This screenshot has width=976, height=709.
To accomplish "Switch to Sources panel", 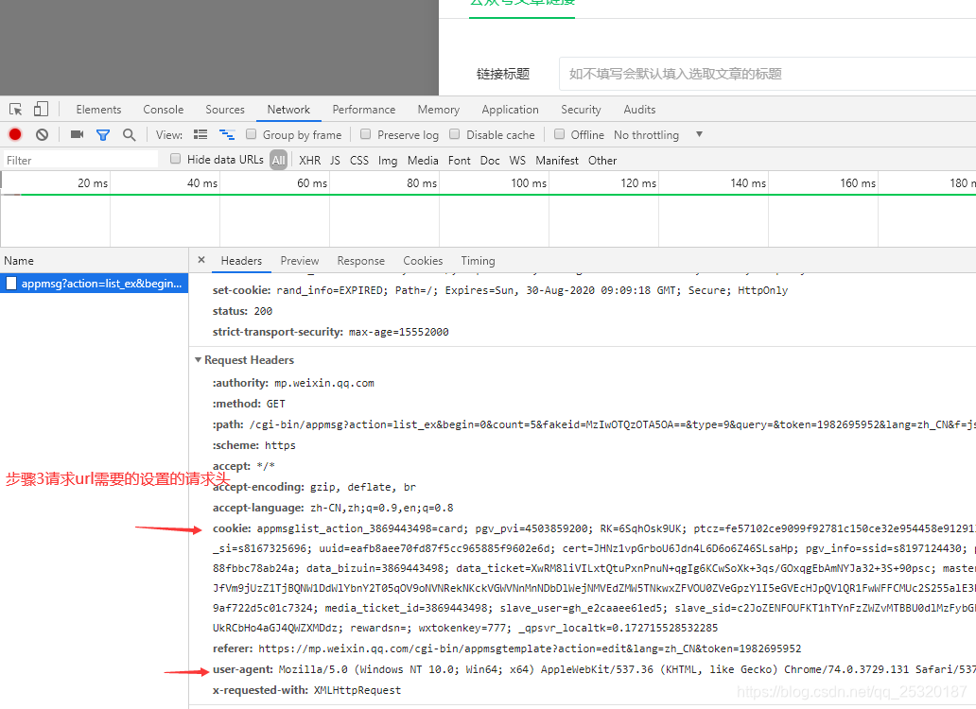I will [225, 110].
